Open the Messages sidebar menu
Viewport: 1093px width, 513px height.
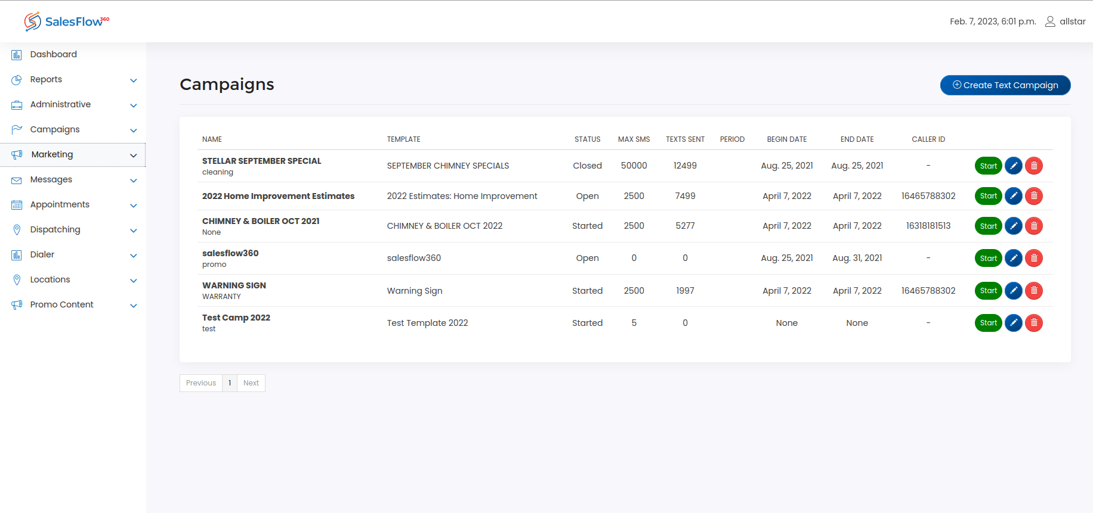(51, 179)
